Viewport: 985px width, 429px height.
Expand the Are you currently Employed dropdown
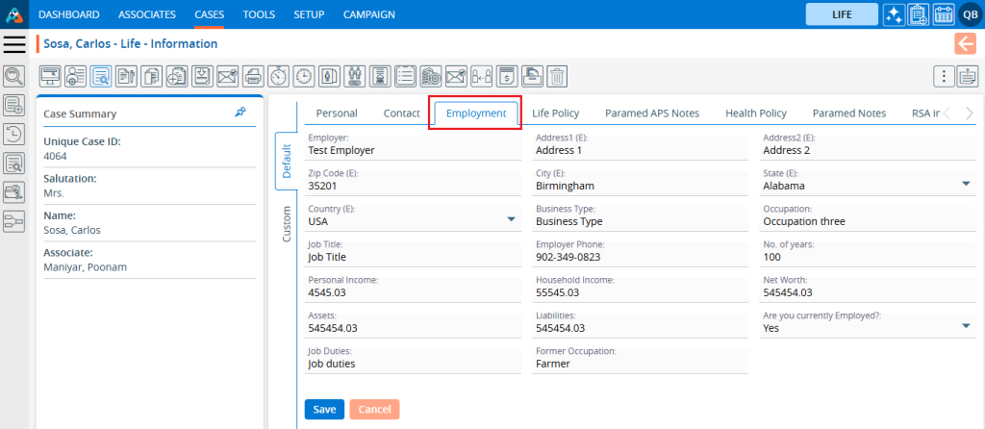(965, 327)
